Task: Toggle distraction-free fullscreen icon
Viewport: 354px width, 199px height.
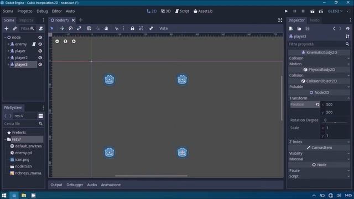Action: coord(280,20)
